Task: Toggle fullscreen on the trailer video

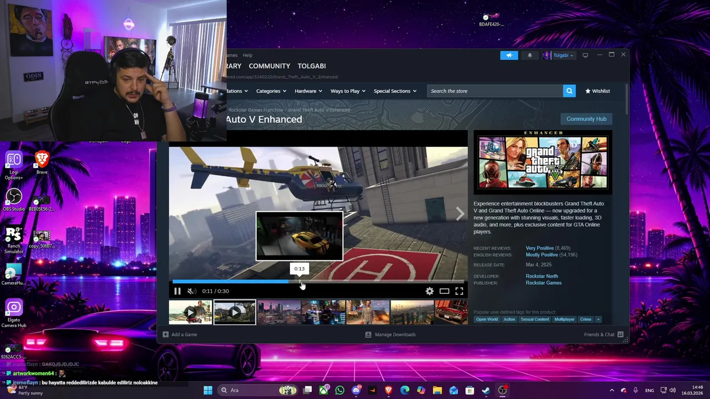Action: 459,291
